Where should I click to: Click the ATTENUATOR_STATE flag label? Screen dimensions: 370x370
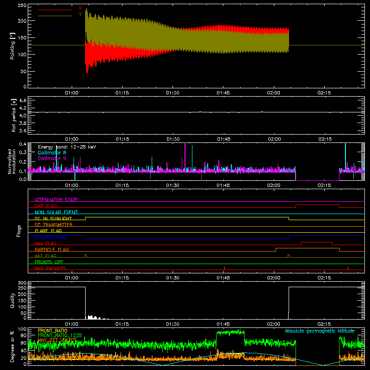[x=56, y=200]
